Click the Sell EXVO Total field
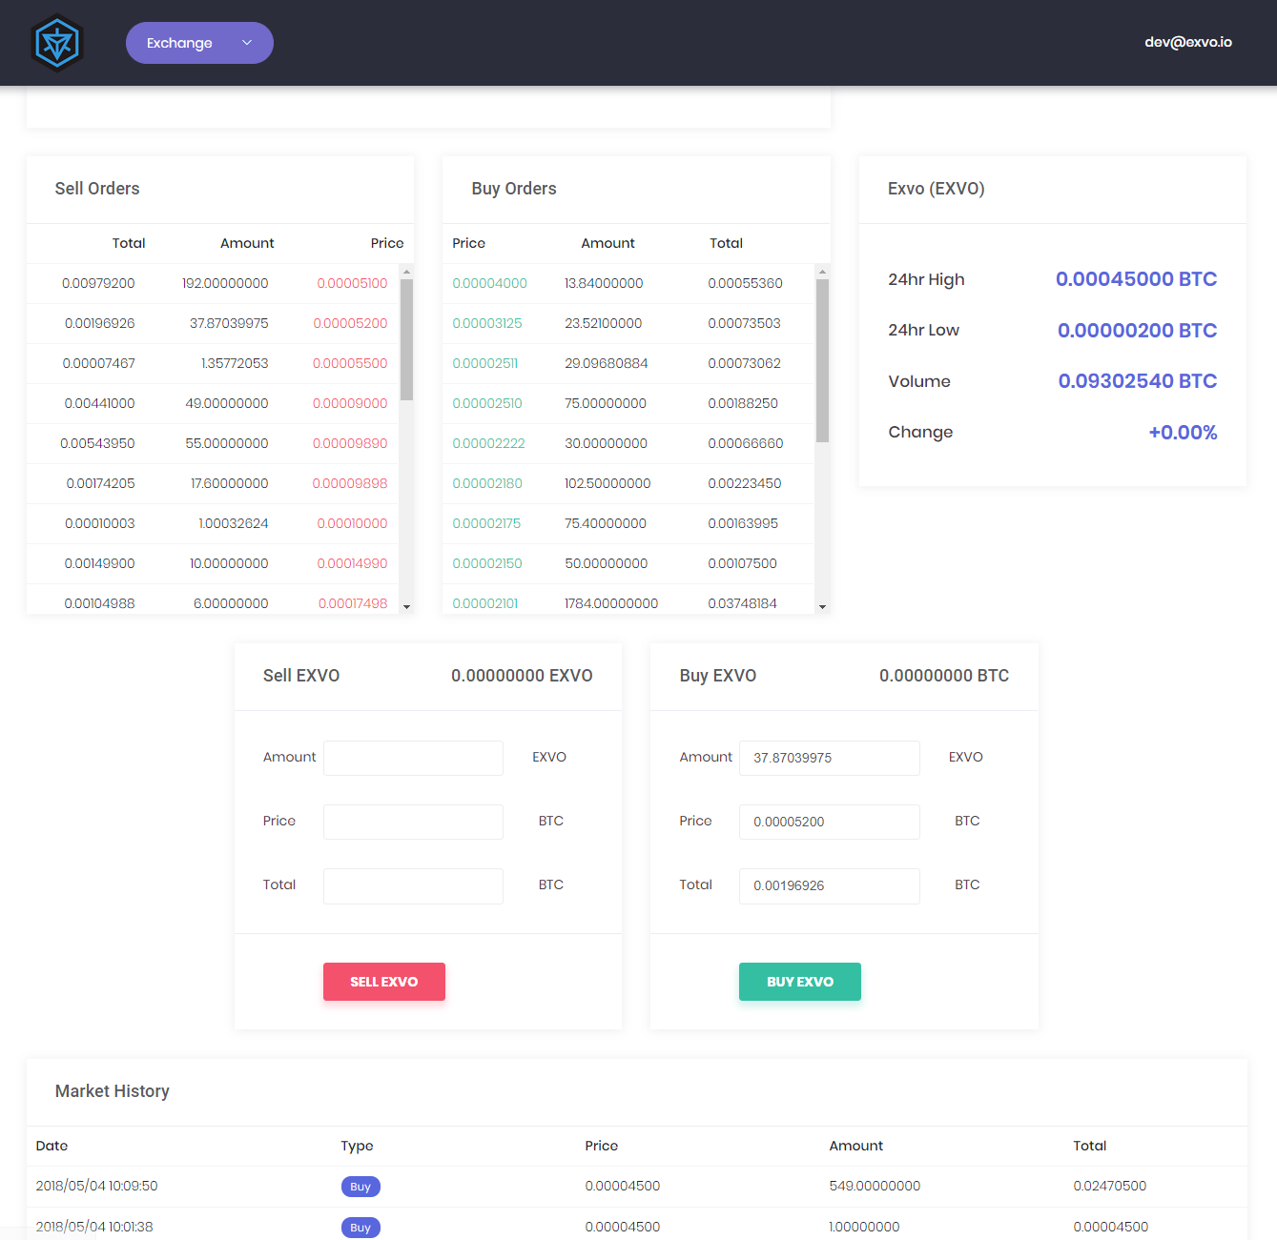 coord(413,885)
